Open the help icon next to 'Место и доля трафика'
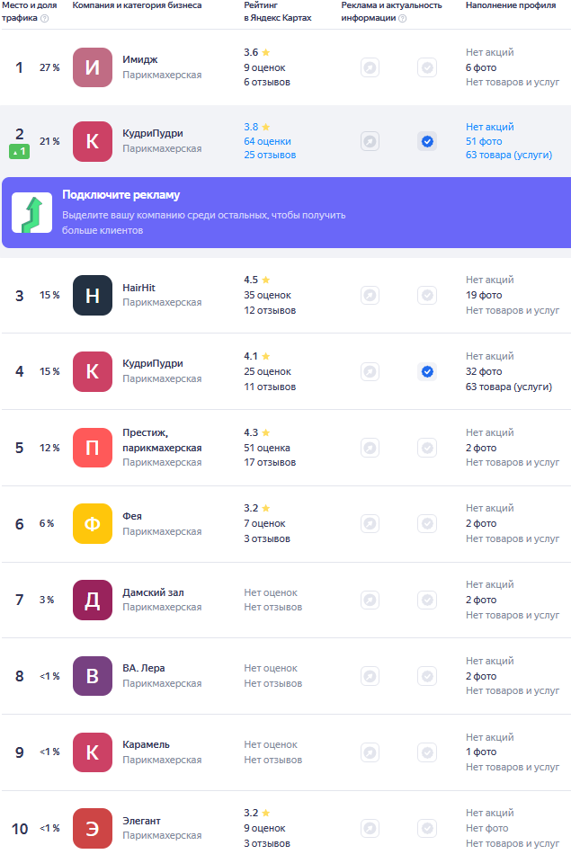The width and height of the screenshot is (571, 863). point(45,18)
